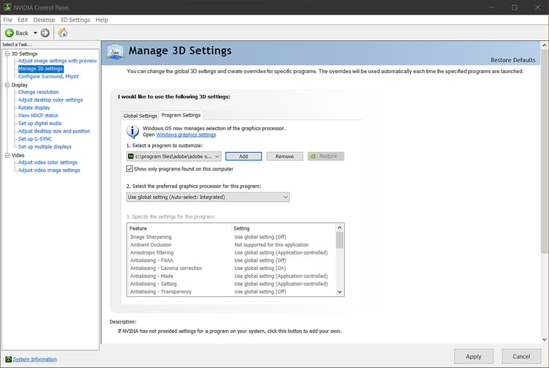Open Set up multiple displays

45,146
